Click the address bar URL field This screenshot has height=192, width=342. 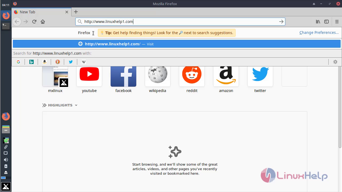point(180,22)
